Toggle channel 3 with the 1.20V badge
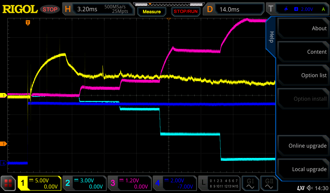 point(130,183)
